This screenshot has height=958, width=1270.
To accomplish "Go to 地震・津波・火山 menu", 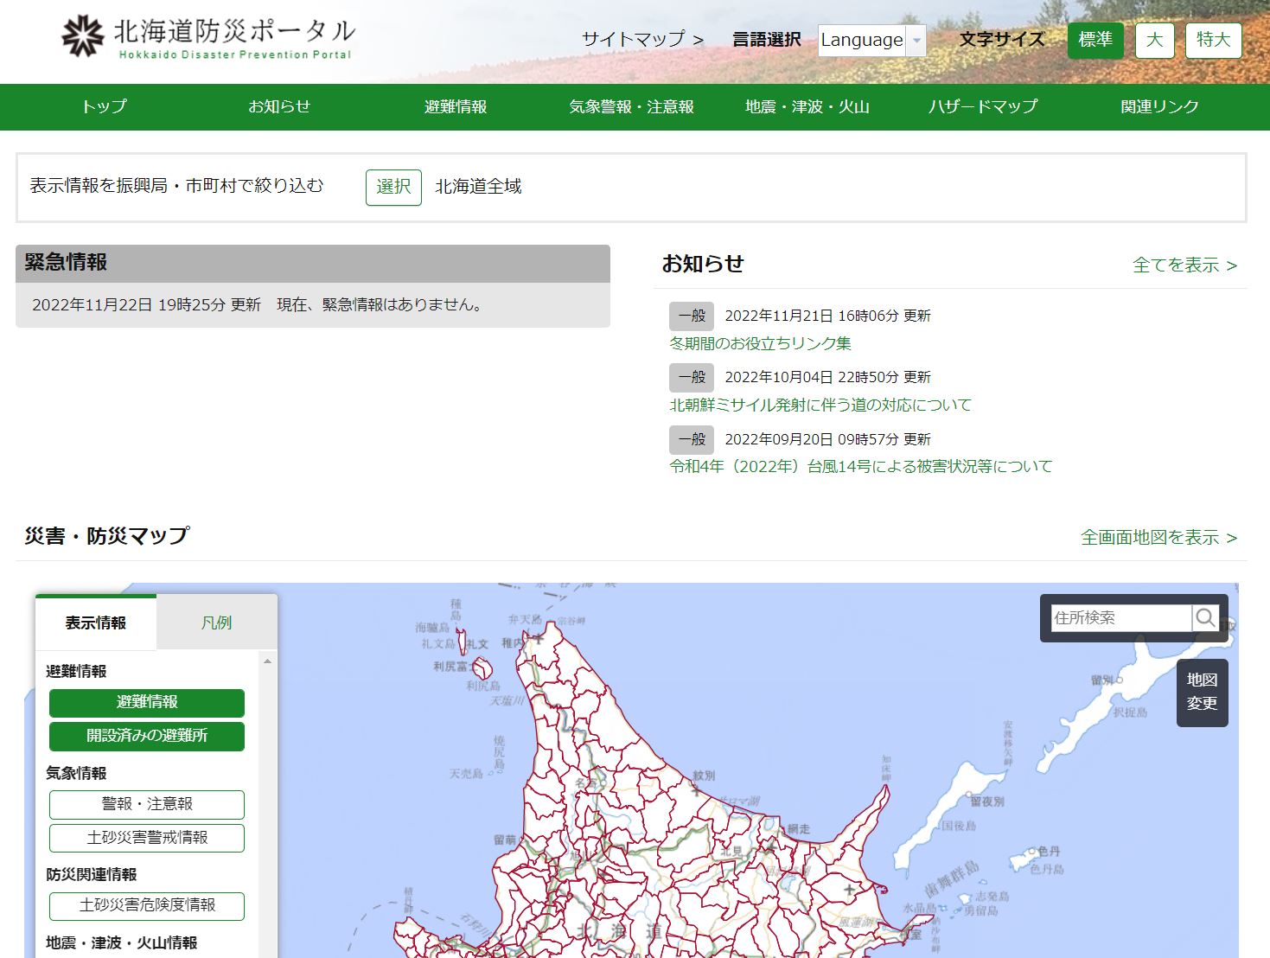I will [x=807, y=107].
